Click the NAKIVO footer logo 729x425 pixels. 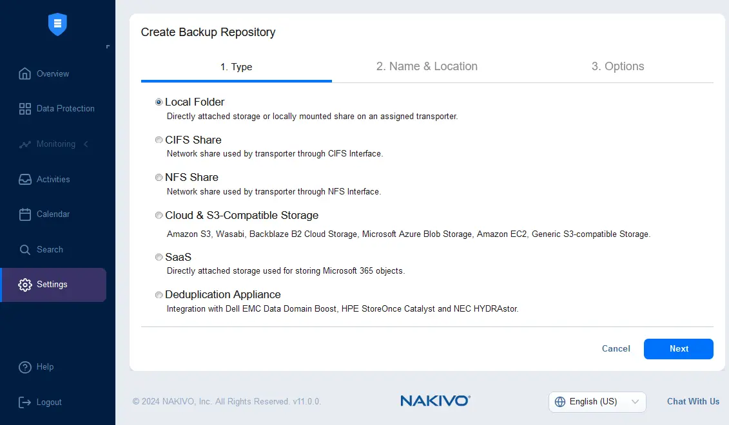tap(435, 401)
